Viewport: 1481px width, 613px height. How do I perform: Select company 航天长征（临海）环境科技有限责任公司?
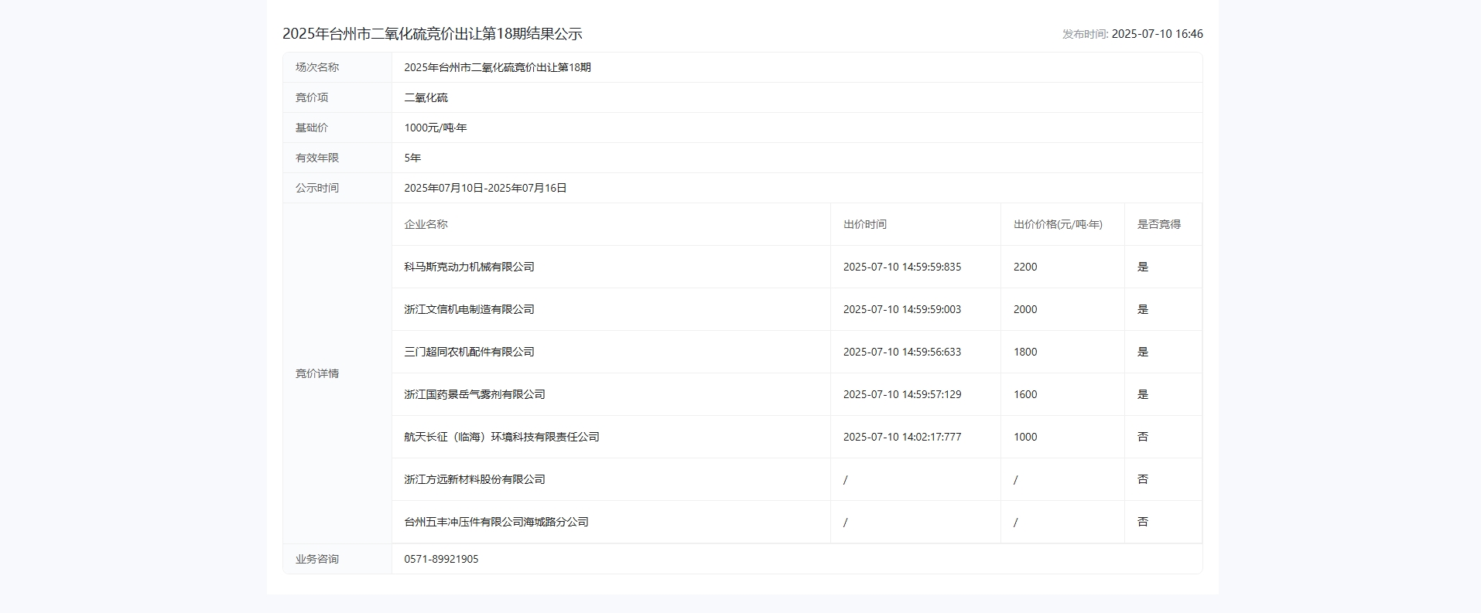[x=501, y=437]
